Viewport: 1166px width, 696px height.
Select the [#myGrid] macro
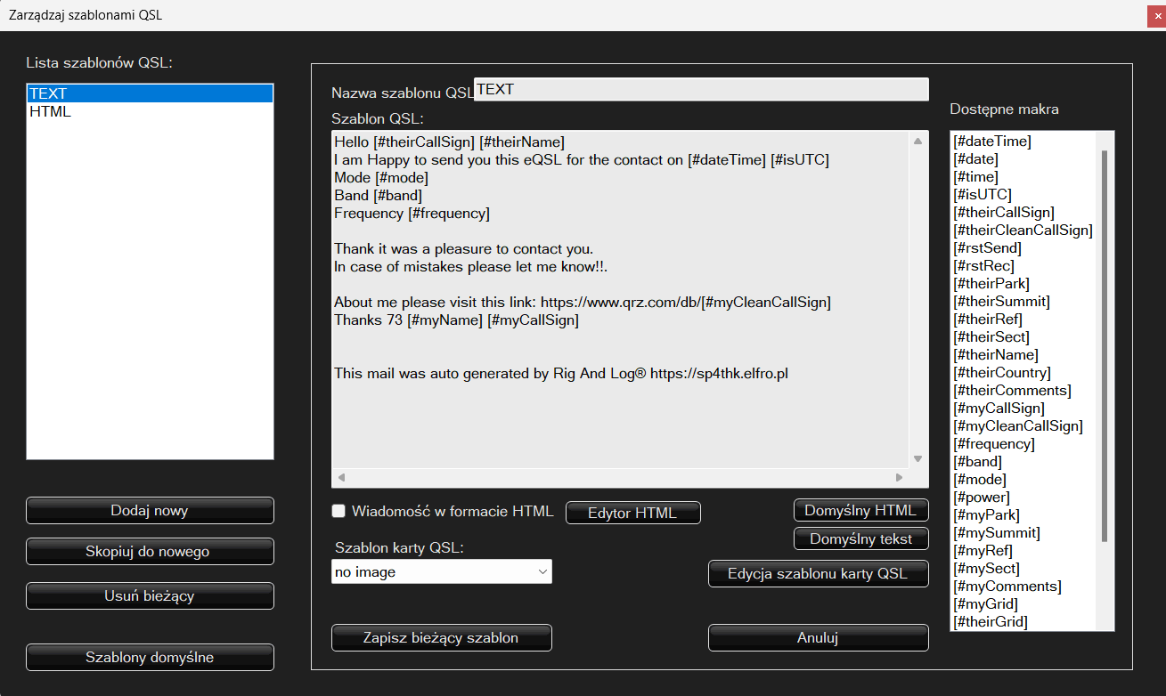(985, 604)
